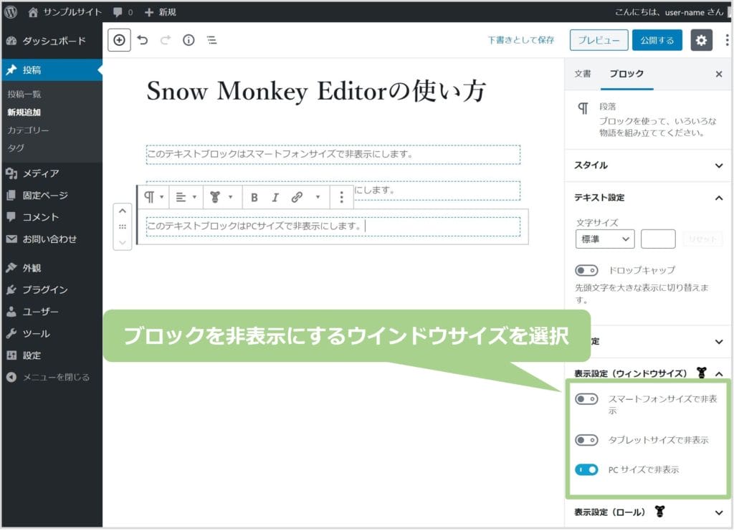Open Snow Monkey Editor toolbar dropdown

coord(221,198)
